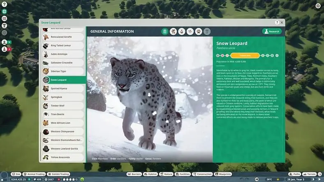Click the Siberian Tiger thumbnail icon
Screen dimensions: 324x182
[x=46, y=71]
